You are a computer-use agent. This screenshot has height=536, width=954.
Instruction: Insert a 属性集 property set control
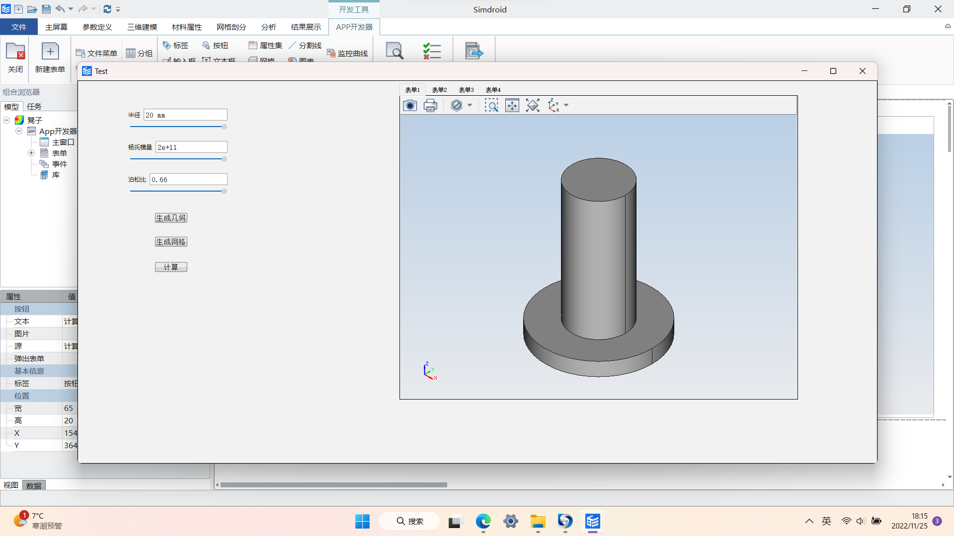click(x=265, y=45)
